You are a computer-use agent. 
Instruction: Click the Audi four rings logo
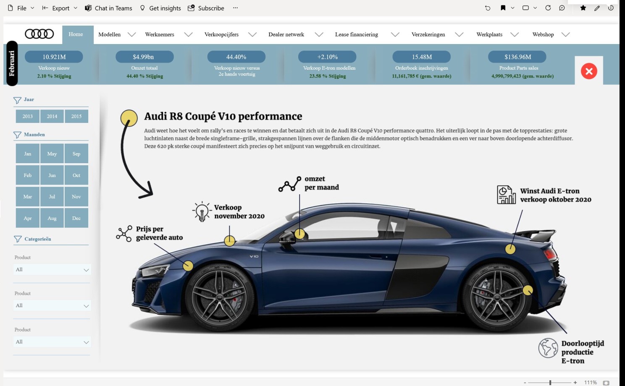[x=39, y=34]
